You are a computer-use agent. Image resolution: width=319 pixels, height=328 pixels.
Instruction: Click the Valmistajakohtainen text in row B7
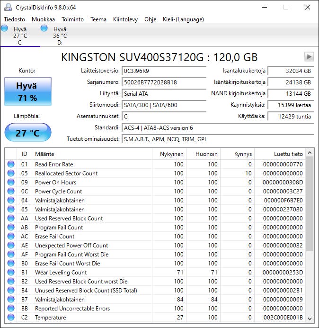pos(60,300)
